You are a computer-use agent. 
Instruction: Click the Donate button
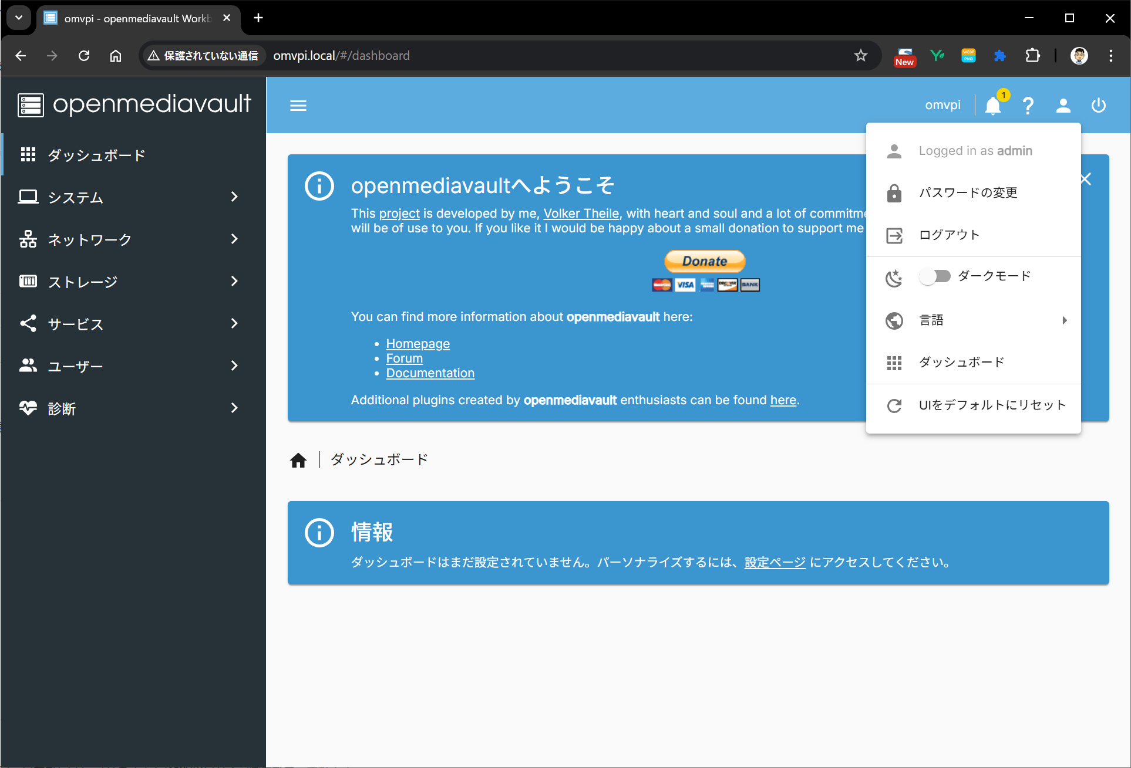click(705, 261)
